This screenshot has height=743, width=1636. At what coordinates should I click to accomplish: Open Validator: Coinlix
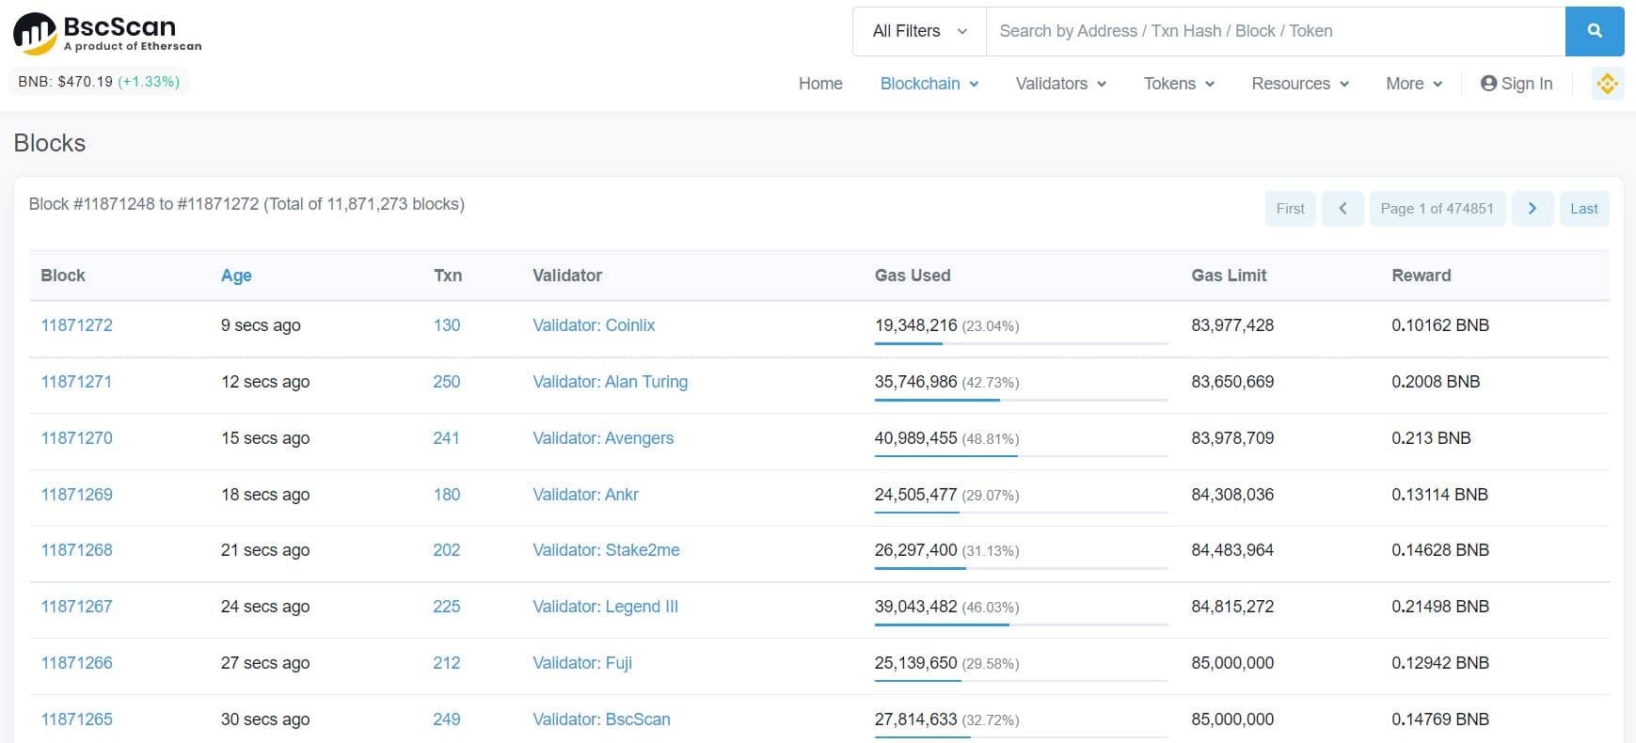pos(594,325)
